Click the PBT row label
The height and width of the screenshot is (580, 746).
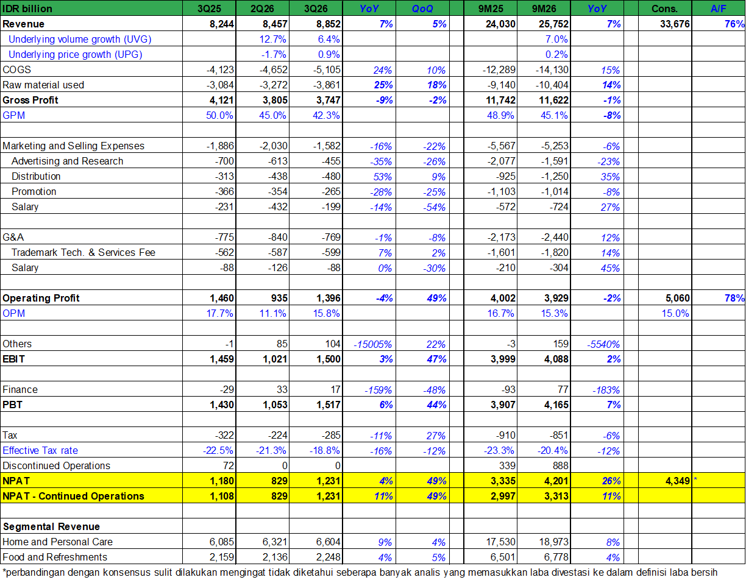click(12, 405)
